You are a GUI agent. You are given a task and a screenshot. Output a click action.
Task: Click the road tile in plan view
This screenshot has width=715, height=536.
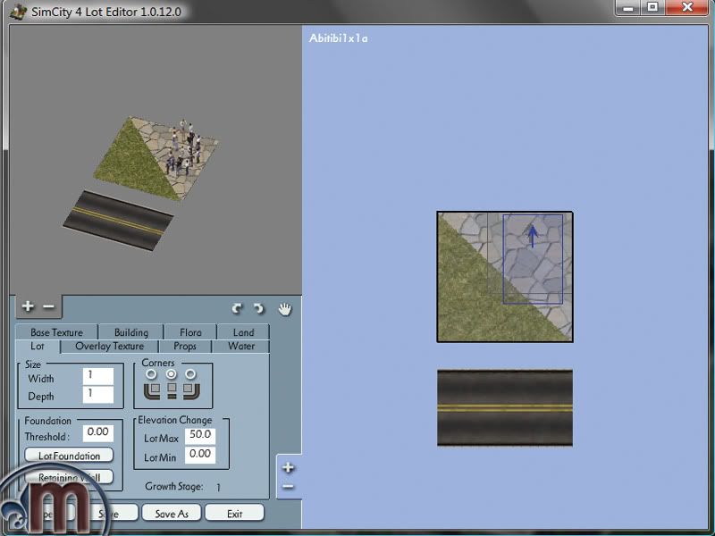click(505, 408)
